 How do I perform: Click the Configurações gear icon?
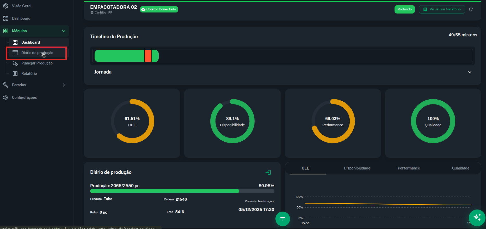tap(6, 97)
